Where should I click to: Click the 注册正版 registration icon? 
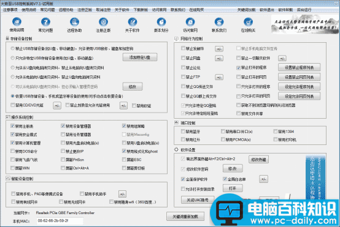tap(104, 22)
